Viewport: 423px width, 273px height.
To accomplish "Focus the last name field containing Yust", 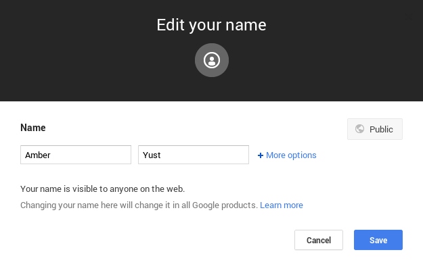I will [x=194, y=155].
